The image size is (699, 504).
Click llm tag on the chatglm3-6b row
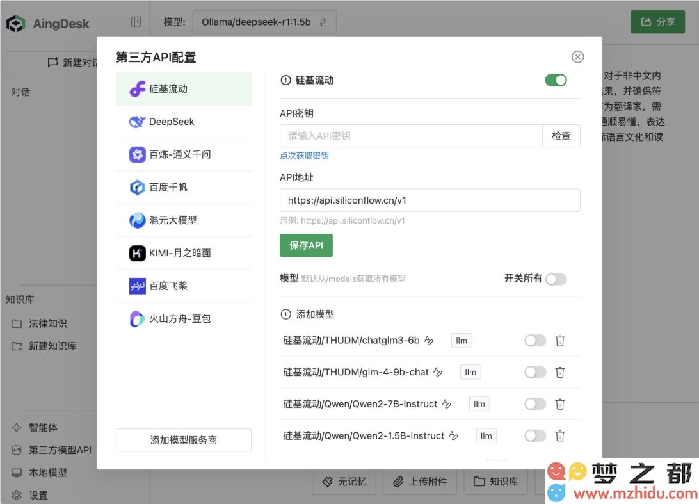[x=462, y=341]
